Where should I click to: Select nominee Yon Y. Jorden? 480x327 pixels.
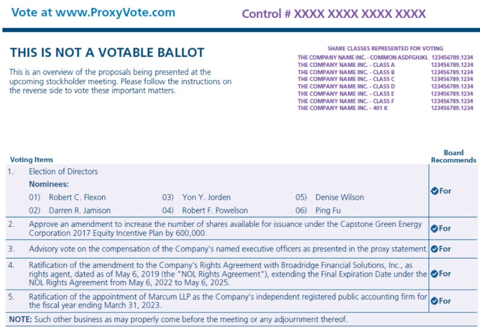pyautogui.click(x=206, y=197)
